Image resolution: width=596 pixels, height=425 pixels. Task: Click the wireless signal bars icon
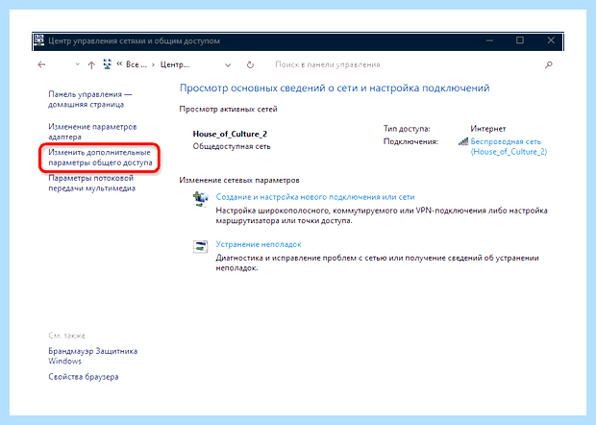coord(463,141)
